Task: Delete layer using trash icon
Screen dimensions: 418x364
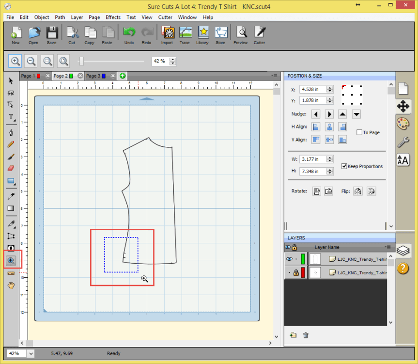Action: [x=306, y=335]
